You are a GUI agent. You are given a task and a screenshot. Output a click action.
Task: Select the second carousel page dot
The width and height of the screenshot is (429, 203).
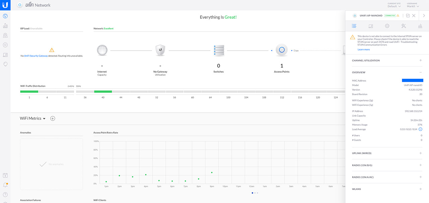point(255,193)
